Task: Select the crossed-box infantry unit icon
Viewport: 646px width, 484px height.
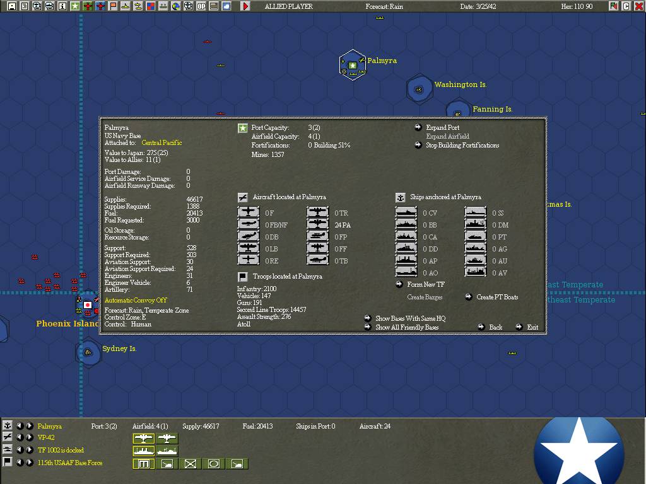Action: tap(190, 464)
